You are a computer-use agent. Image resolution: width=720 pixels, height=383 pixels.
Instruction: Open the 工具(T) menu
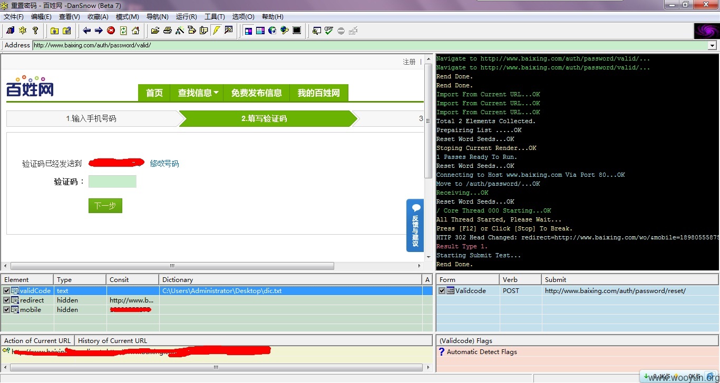coord(215,17)
